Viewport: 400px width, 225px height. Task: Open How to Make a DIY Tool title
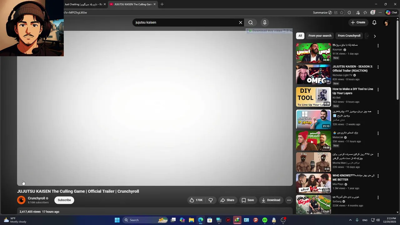click(353, 91)
